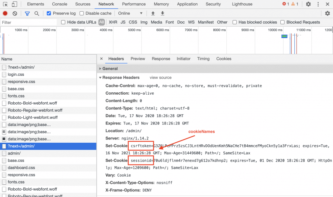
Task: Filter requests by XHR
Action: pyautogui.click(x=113, y=22)
